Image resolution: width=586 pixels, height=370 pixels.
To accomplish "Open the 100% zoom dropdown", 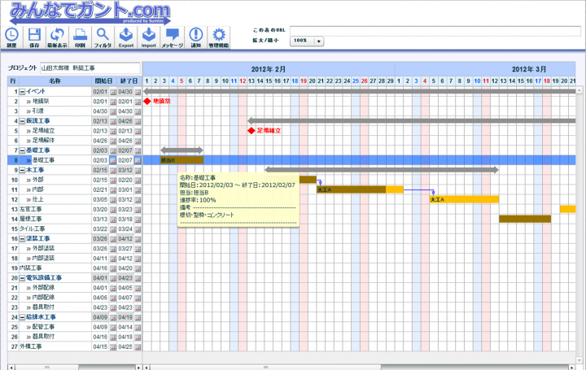I will tap(319, 41).
